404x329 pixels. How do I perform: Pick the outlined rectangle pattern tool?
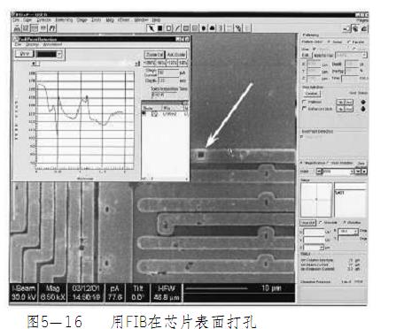point(168,28)
